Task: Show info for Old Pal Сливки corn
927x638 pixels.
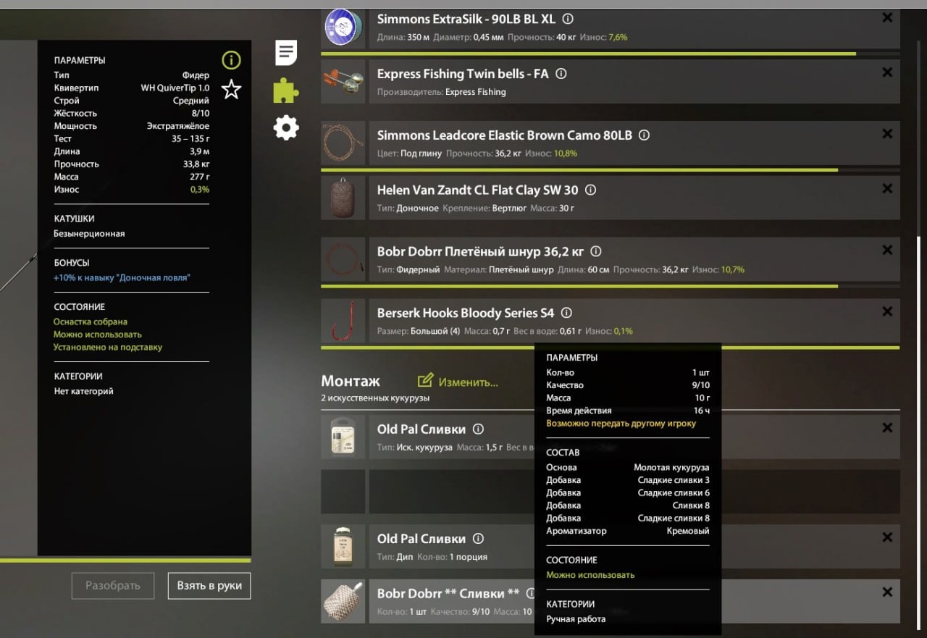Action: tap(478, 429)
